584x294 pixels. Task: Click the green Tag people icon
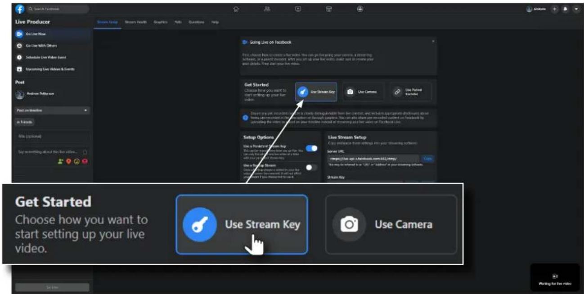point(61,162)
